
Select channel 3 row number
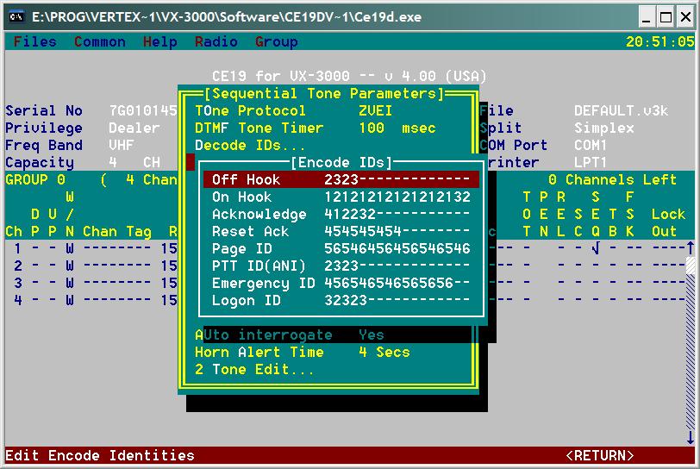[x=17, y=283]
